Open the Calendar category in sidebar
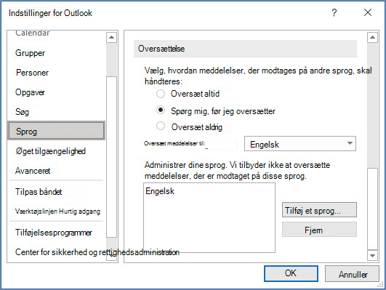This screenshot has width=386, height=290. (33, 33)
